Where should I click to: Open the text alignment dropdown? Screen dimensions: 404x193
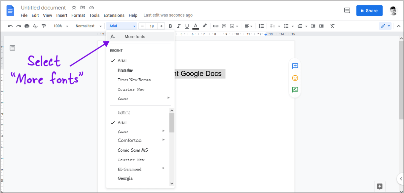249,26
